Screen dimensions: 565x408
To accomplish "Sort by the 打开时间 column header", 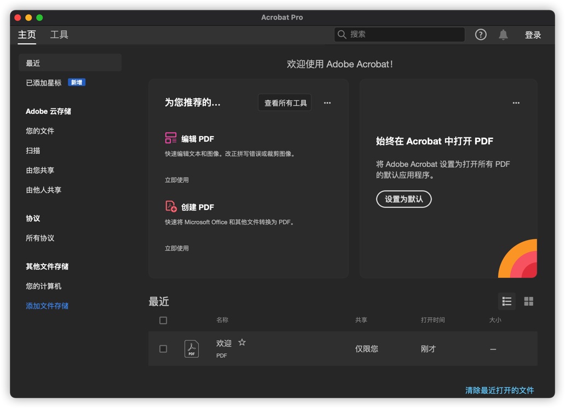I will coord(433,320).
